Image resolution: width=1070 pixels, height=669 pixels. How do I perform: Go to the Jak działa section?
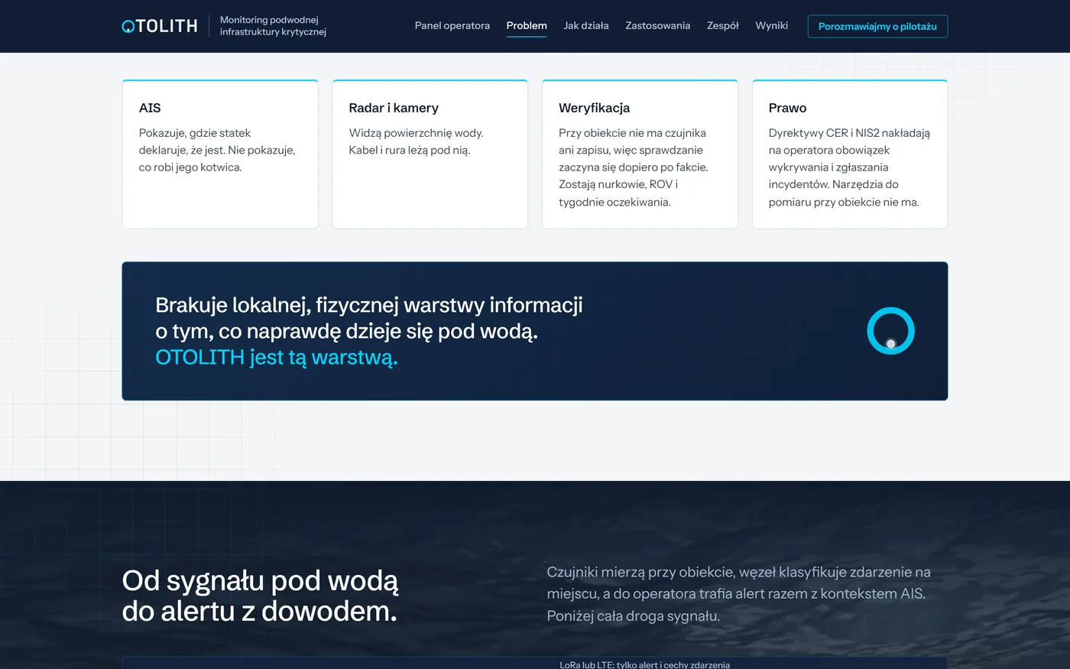586,26
